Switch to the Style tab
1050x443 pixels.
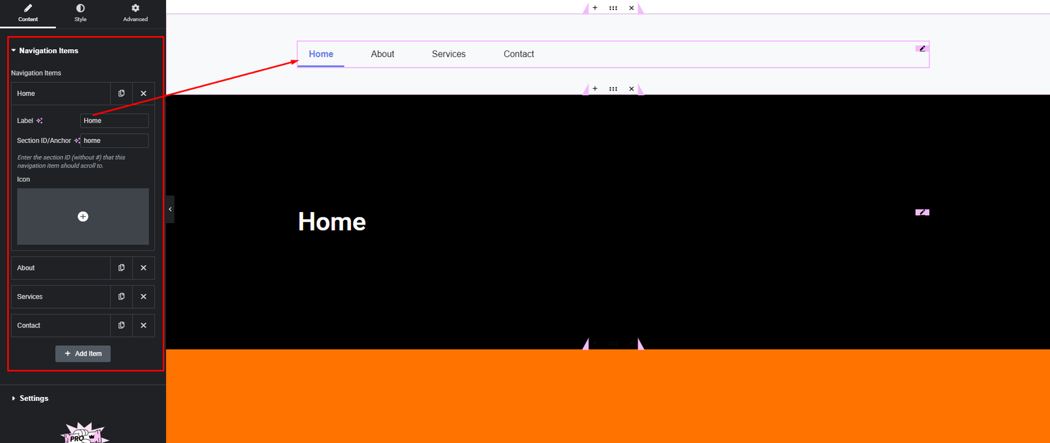pos(80,12)
